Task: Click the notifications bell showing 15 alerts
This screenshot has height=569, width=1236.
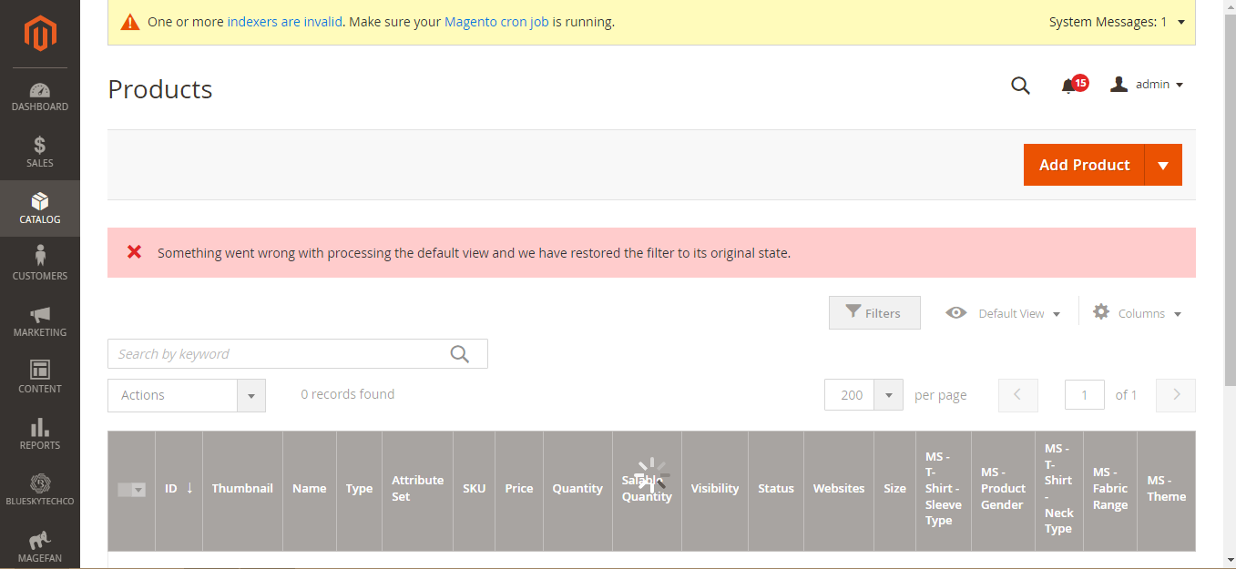Action: click(x=1068, y=84)
